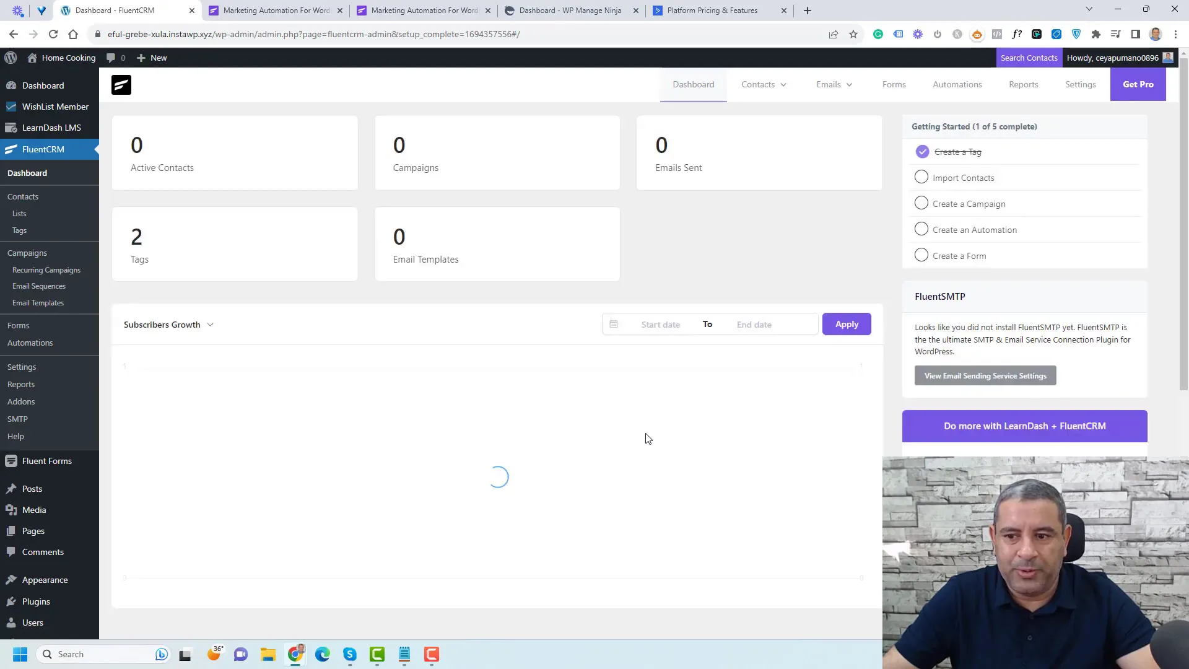Check the Create a Campaign circle
Viewport: 1189px width, 669px height.
click(921, 203)
